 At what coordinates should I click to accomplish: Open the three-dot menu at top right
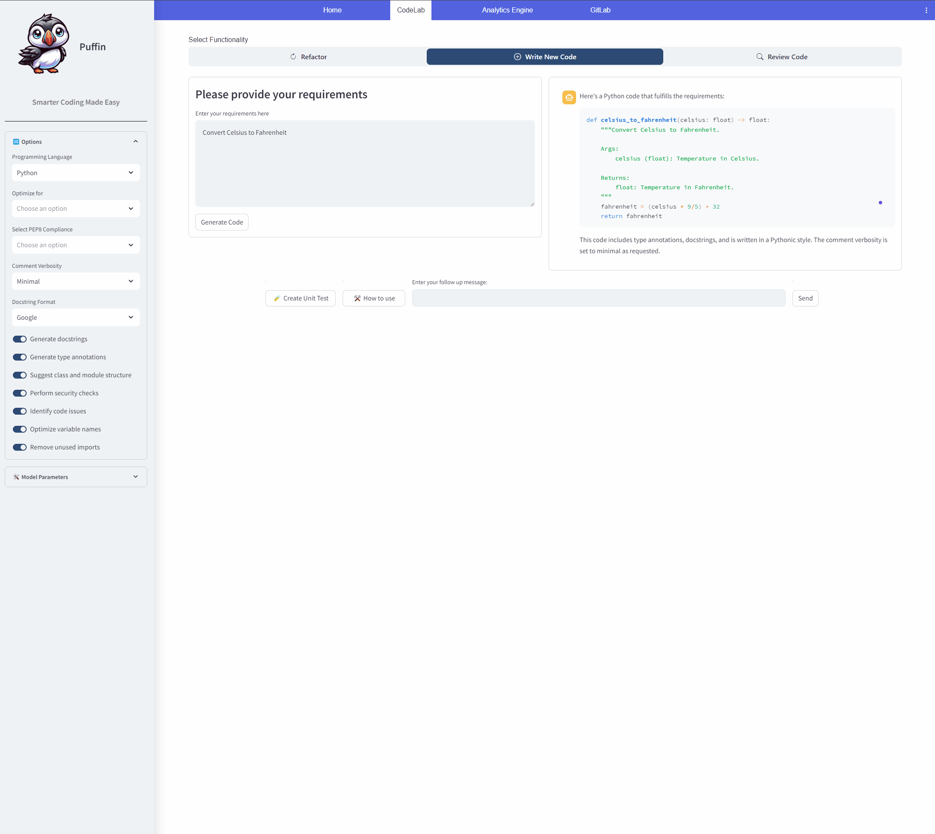(926, 10)
